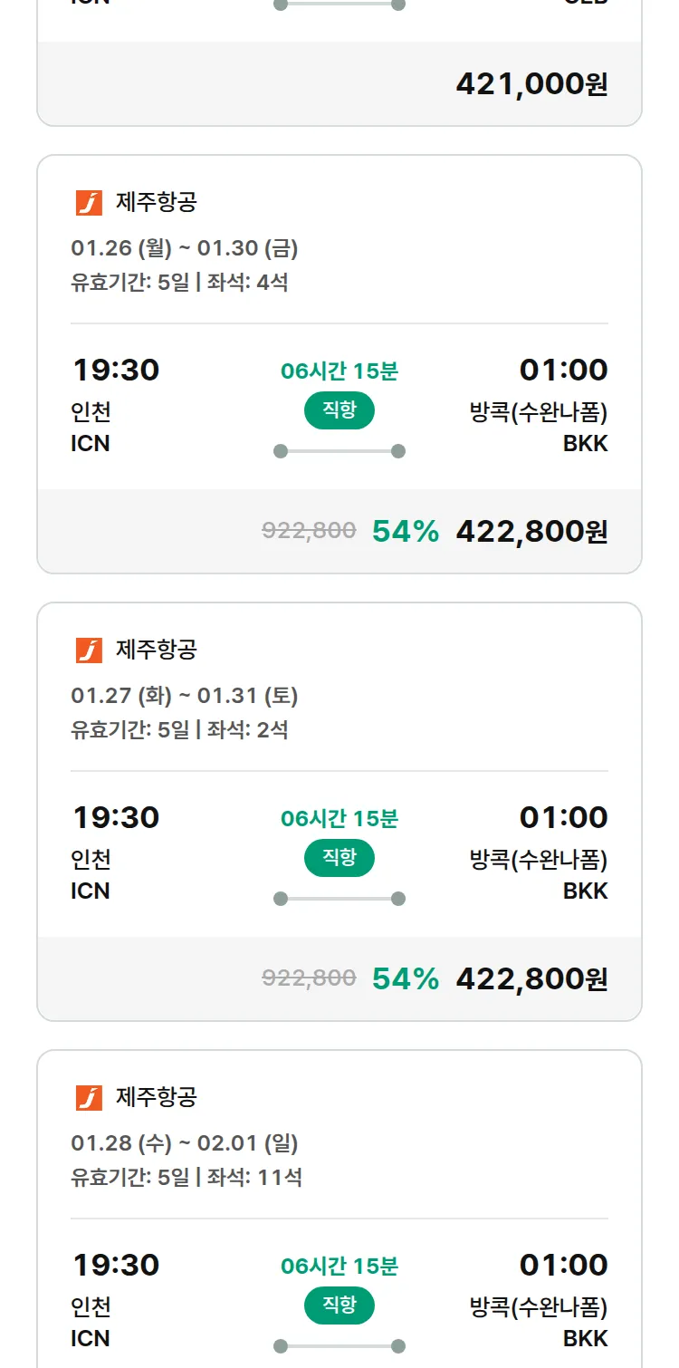Click the BKK airport code on the 01.27 flight
Image resolution: width=679 pixels, height=1368 pixels.
(x=585, y=891)
